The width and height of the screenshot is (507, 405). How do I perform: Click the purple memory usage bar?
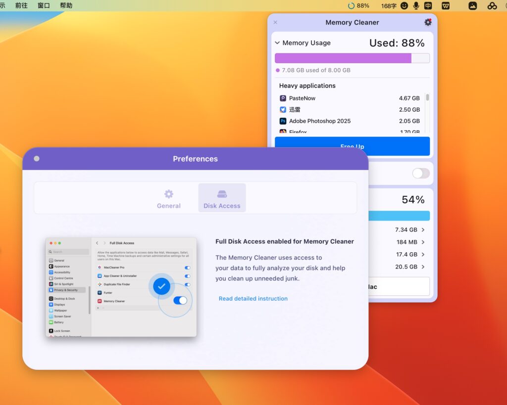pyautogui.click(x=344, y=58)
